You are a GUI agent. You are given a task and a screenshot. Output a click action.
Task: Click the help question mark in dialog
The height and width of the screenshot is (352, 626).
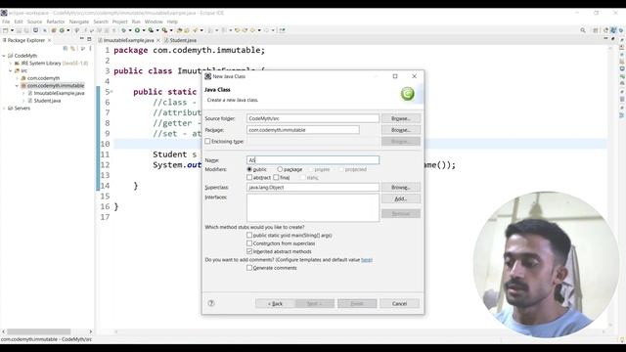click(211, 303)
